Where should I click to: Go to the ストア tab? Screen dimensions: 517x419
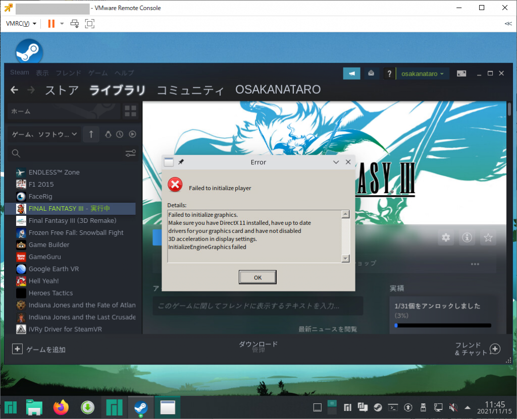point(62,90)
